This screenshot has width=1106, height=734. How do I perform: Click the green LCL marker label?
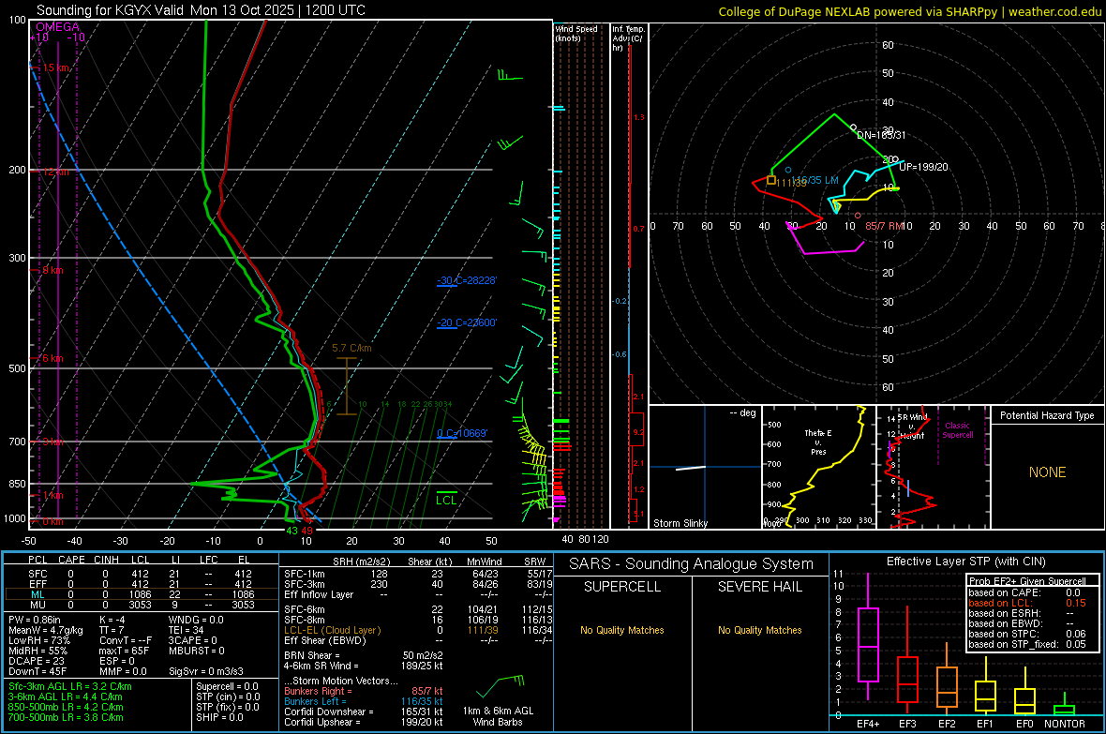(446, 501)
